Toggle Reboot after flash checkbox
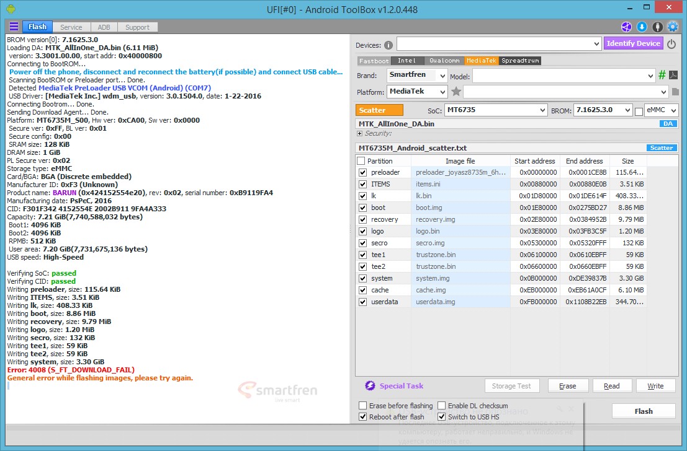This screenshot has width=687, height=451. 363,417
